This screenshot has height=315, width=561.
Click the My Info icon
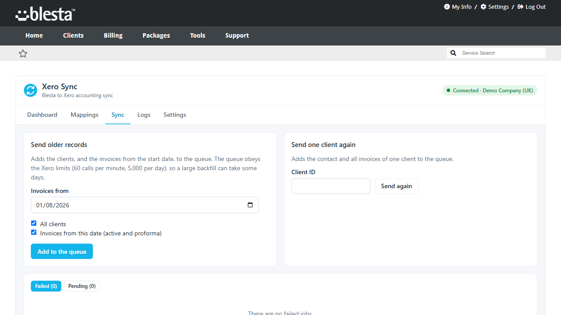(x=447, y=7)
